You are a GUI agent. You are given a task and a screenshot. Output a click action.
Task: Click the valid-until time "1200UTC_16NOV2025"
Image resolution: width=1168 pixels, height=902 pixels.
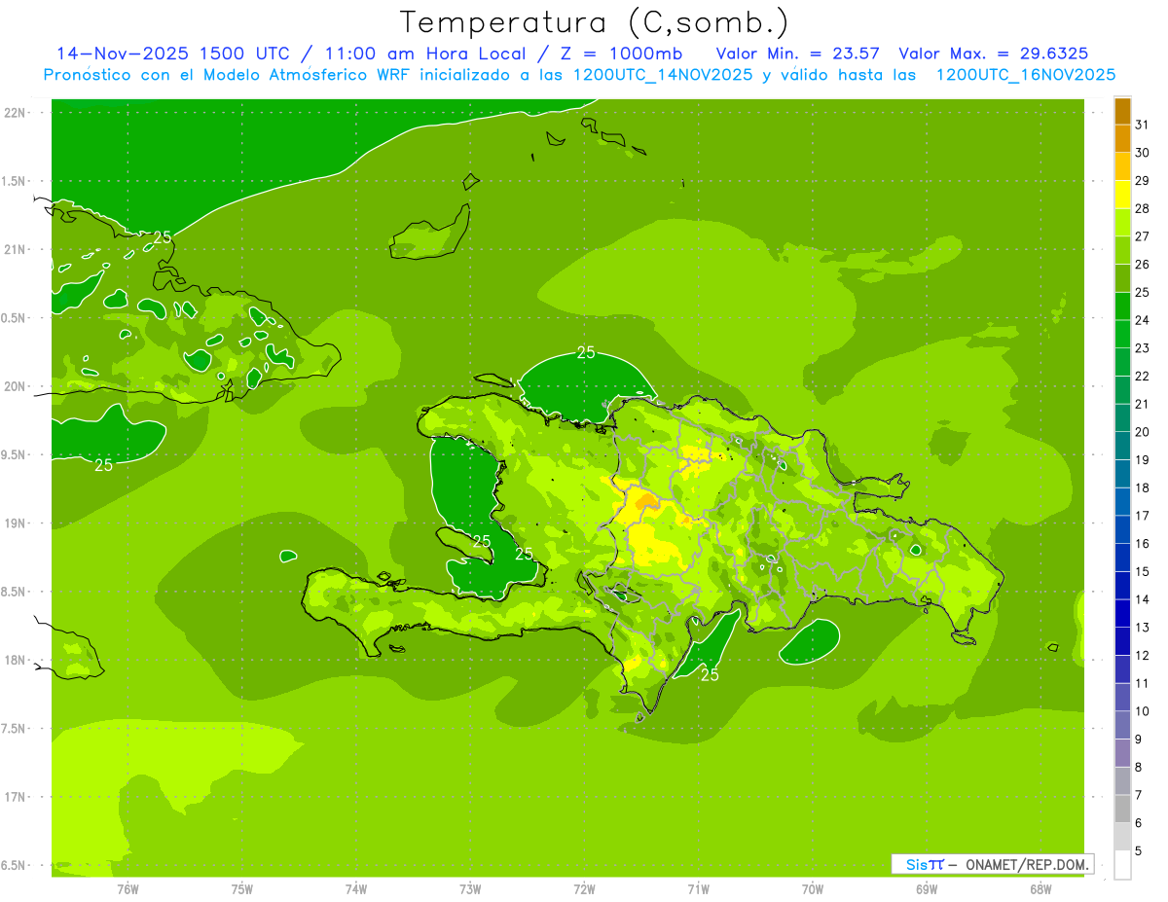tap(1025, 75)
